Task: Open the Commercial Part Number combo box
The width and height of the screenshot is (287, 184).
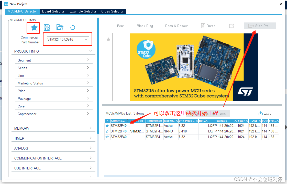Action: click(x=68, y=39)
